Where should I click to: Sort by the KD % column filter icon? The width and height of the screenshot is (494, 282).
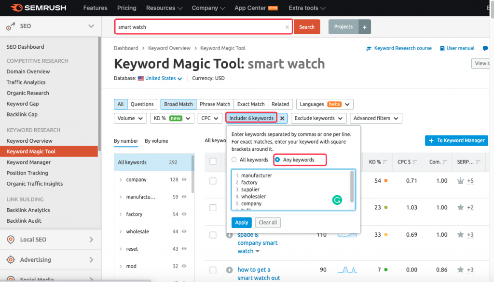coord(385,162)
